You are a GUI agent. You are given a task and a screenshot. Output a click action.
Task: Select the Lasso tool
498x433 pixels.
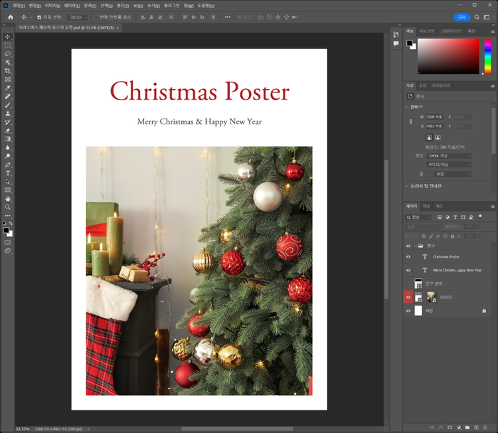coord(8,54)
